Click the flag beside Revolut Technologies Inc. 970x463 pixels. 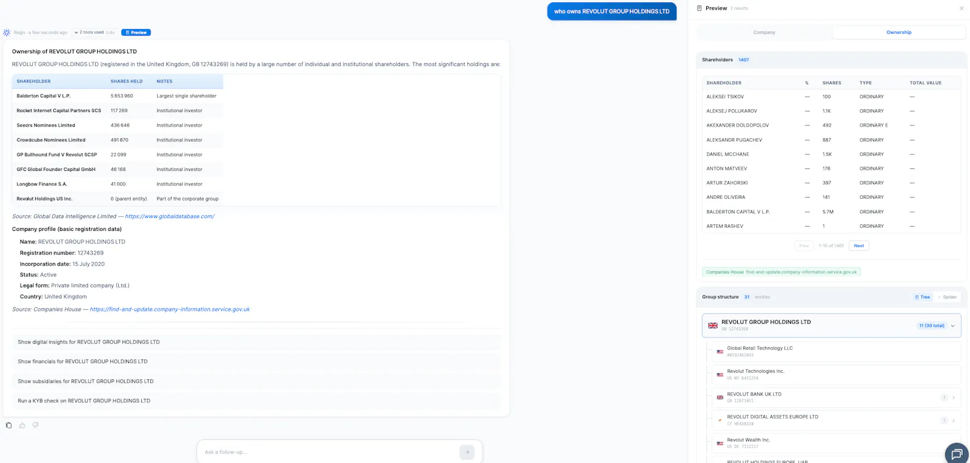pos(720,375)
